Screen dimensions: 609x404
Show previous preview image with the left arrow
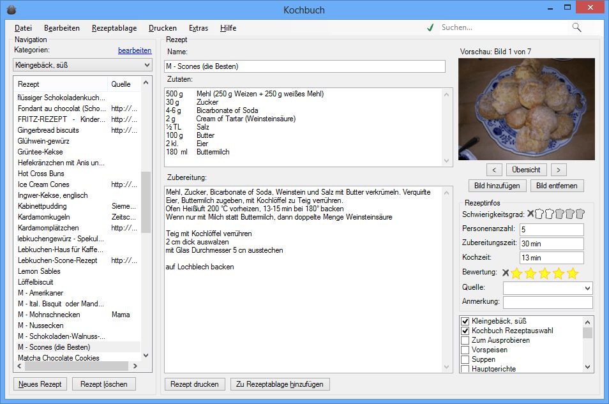(x=495, y=169)
